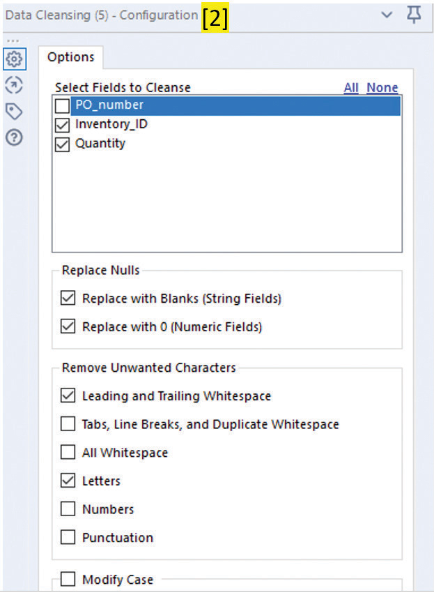Open the navigation arrow icon in sidebar
This screenshot has width=434, height=595.
(14, 85)
